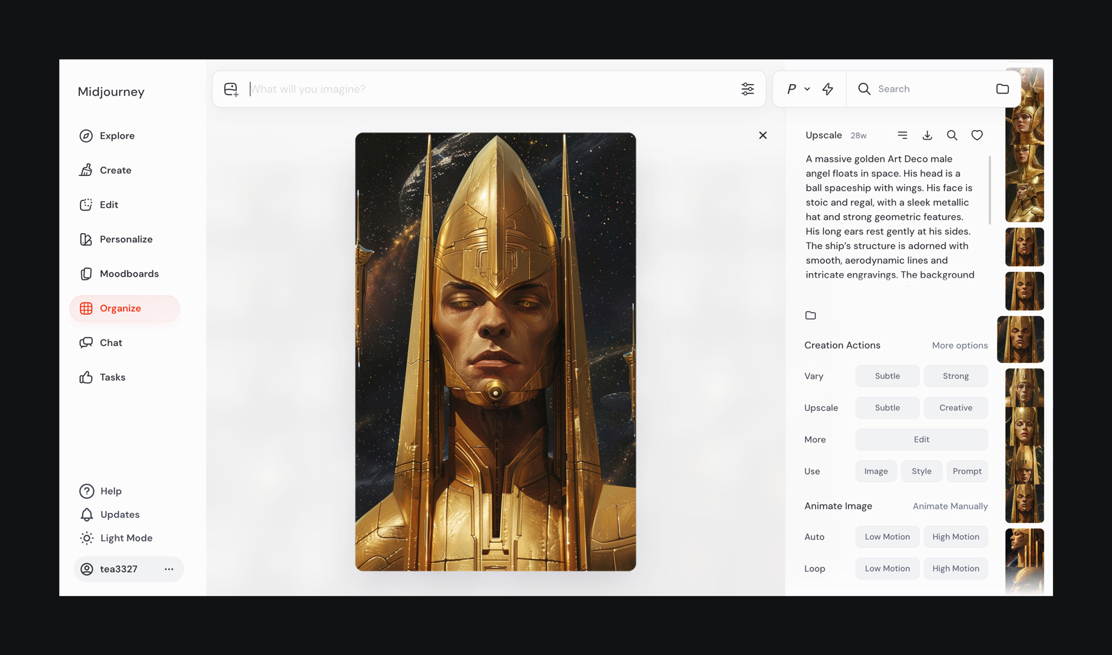Toggle personalization P button

pos(791,89)
